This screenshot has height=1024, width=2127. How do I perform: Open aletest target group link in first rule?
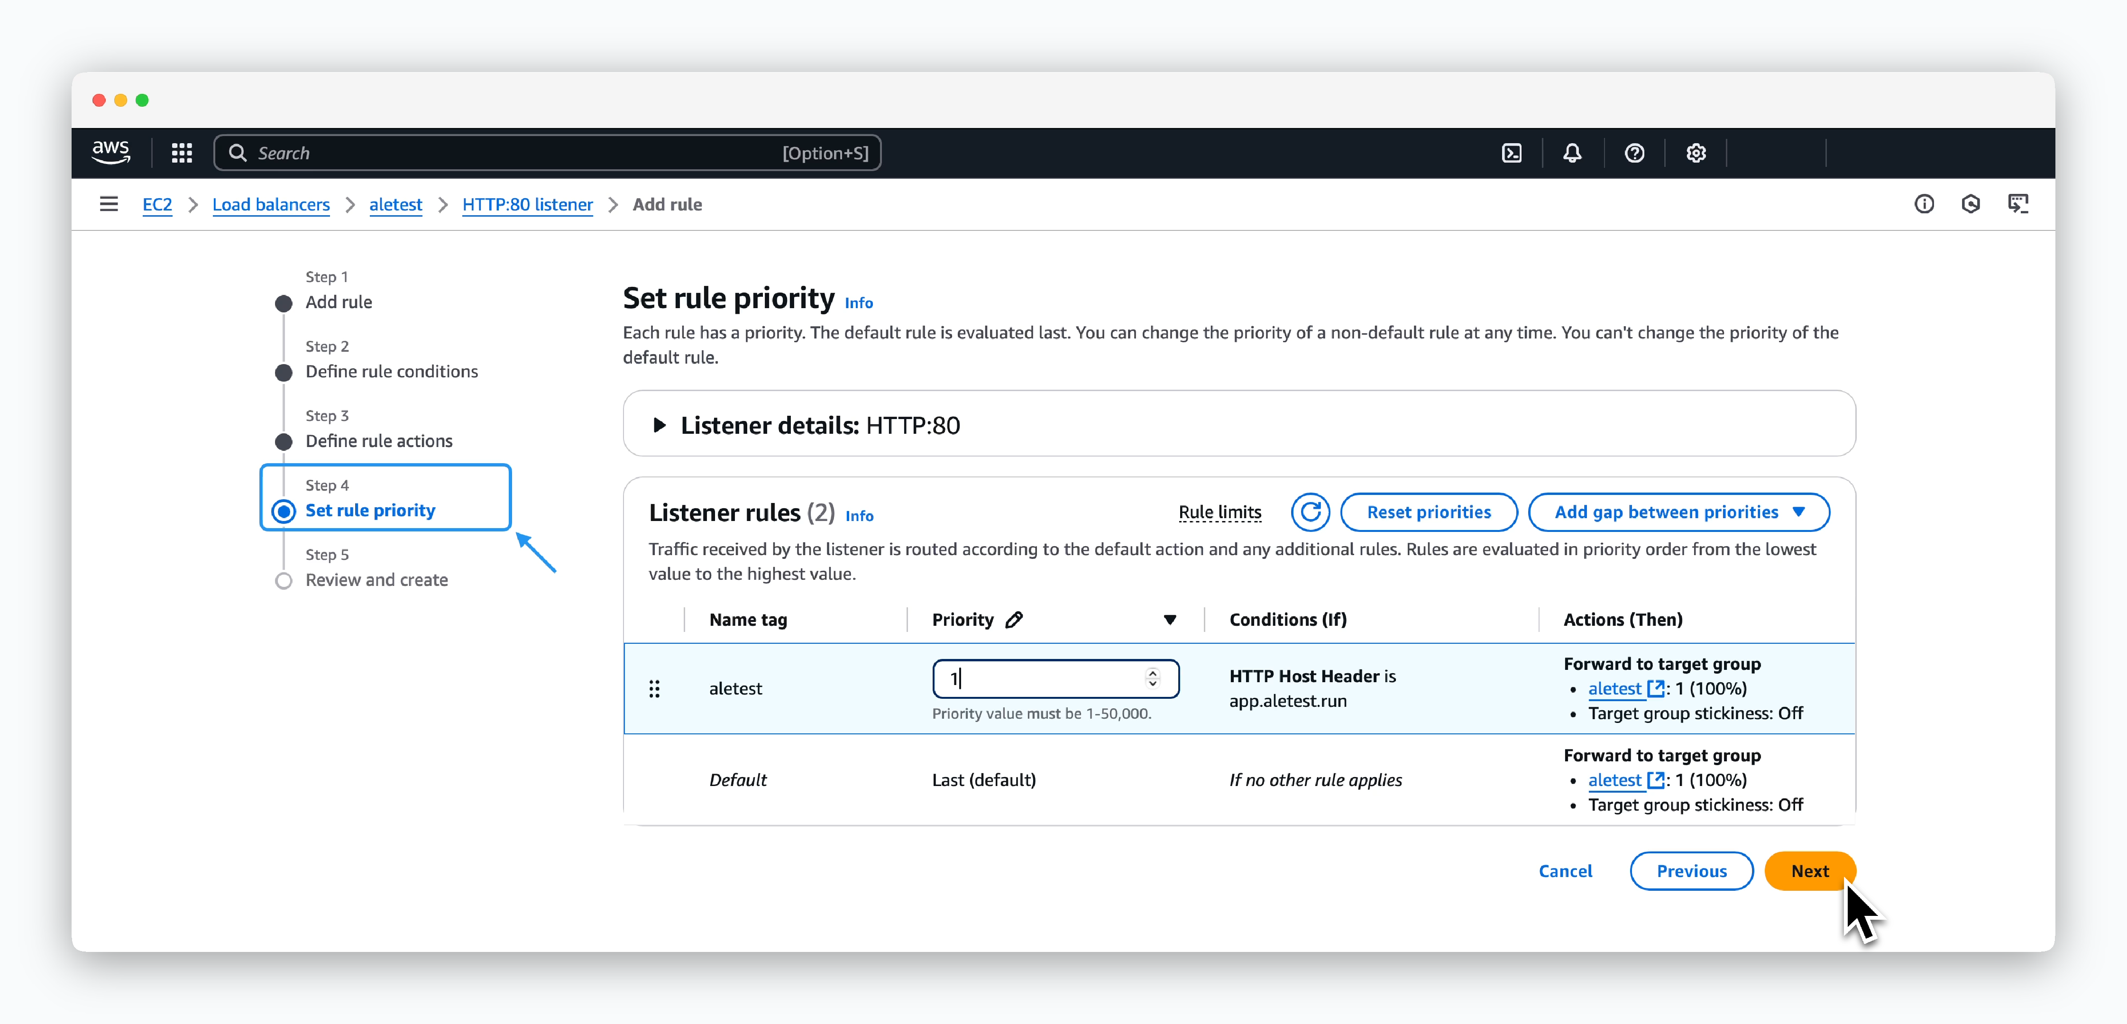pyautogui.click(x=1614, y=688)
